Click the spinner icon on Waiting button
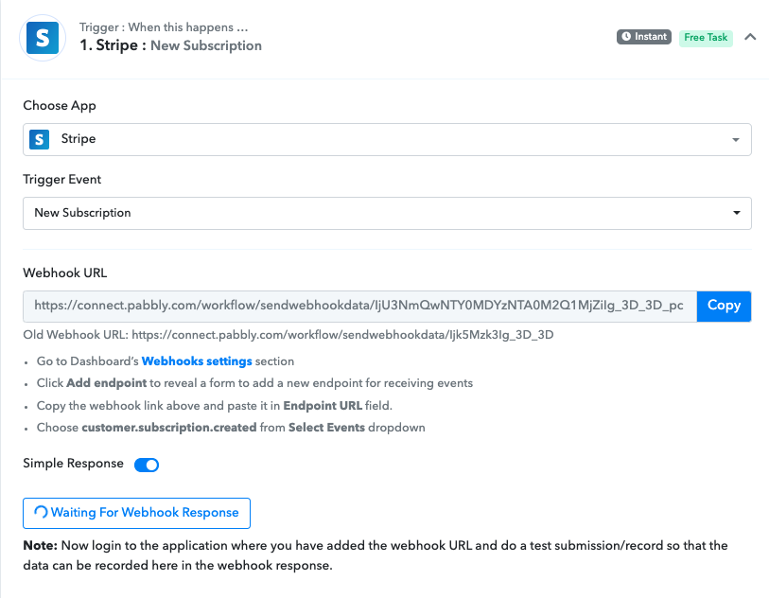 click(41, 512)
